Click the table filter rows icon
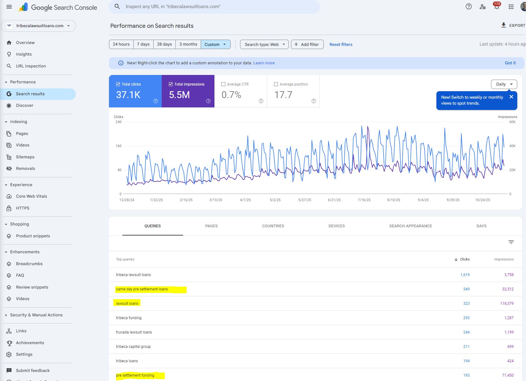Screen dimensions: 526x381 (511, 242)
